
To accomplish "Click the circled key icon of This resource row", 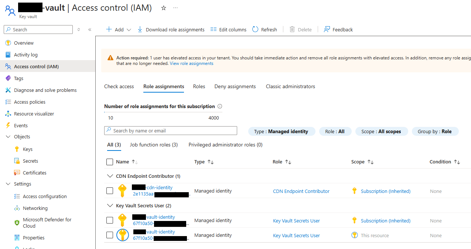I will click(123, 235).
